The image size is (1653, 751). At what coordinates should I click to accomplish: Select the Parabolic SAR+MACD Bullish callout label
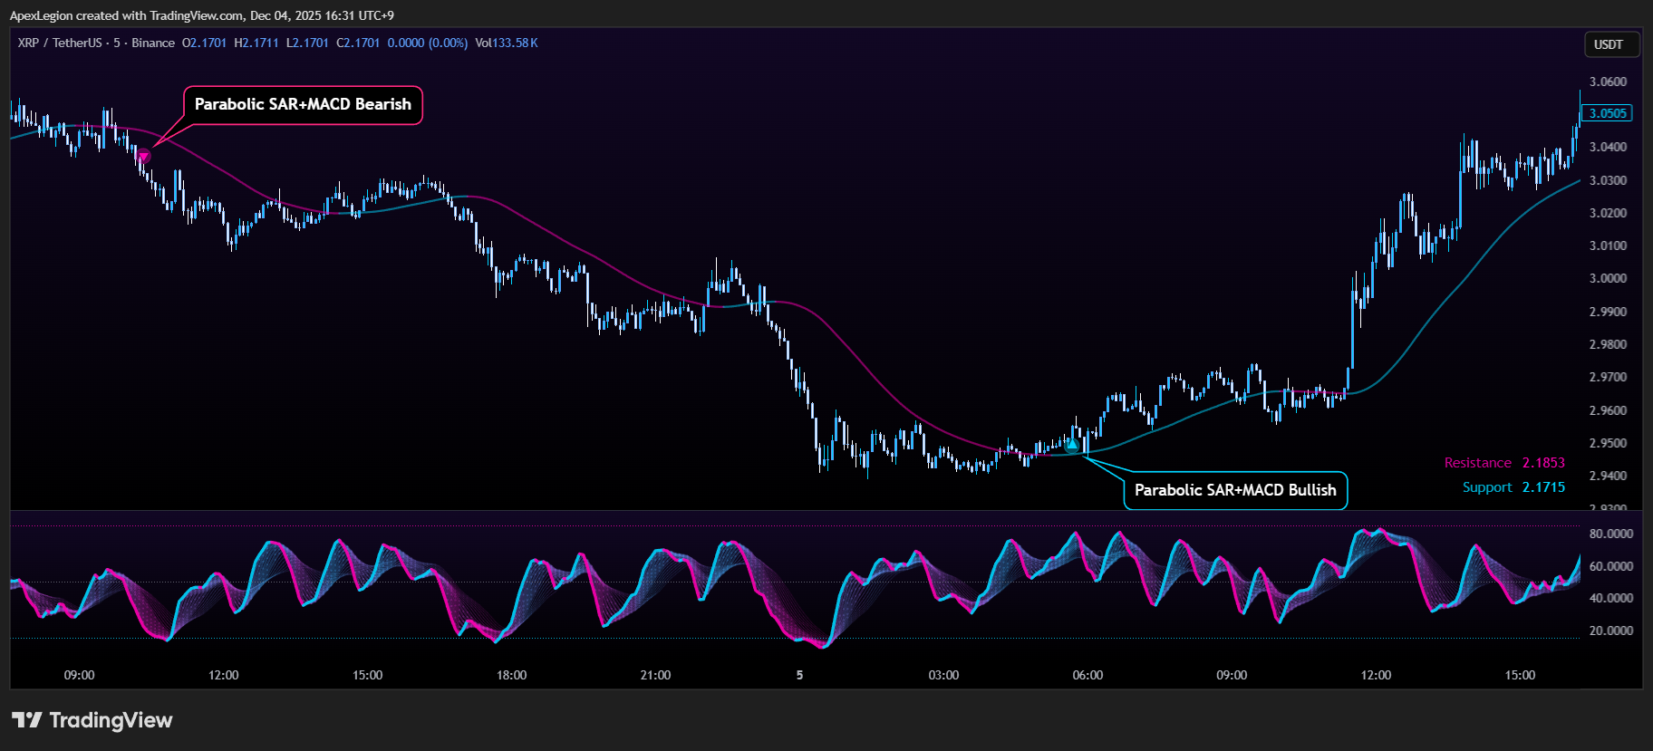pos(1235,490)
